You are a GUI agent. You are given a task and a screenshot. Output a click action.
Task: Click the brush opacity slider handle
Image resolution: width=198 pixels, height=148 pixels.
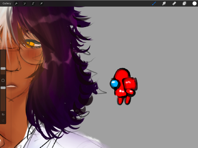coord(3,88)
